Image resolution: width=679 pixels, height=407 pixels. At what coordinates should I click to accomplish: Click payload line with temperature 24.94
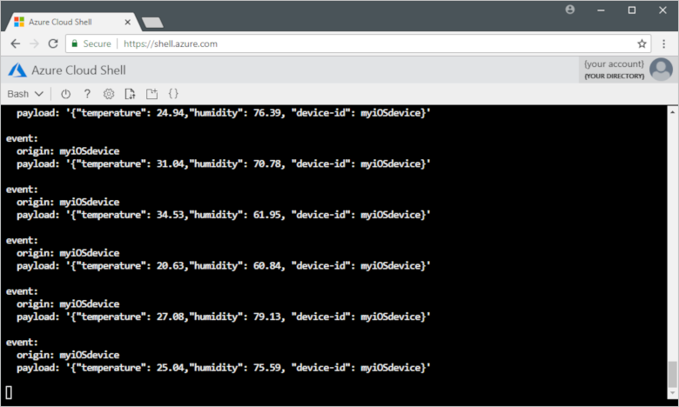coord(224,113)
